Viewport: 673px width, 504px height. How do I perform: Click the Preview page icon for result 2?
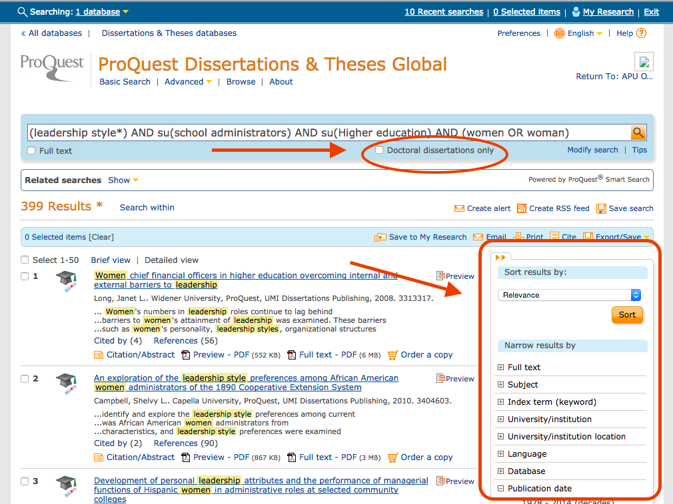click(440, 378)
